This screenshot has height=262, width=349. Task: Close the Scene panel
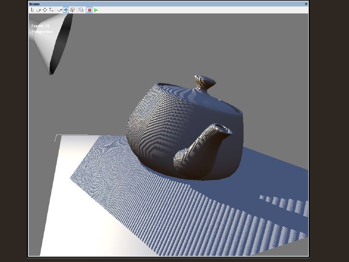pyautogui.click(x=306, y=4)
